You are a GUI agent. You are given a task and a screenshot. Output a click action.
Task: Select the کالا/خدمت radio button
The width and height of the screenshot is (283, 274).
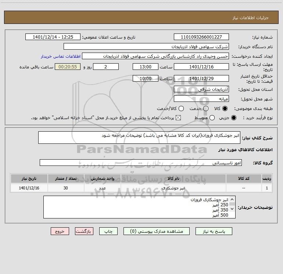pos(181,108)
